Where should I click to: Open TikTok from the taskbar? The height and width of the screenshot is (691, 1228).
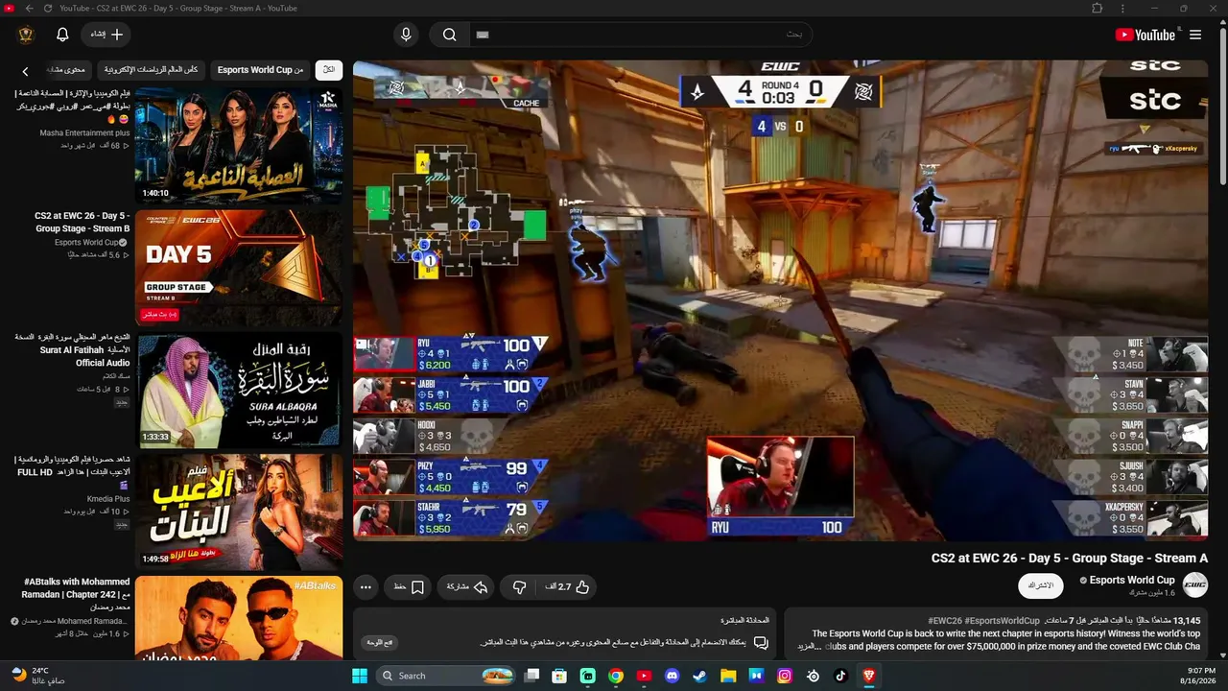click(x=840, y=676)
